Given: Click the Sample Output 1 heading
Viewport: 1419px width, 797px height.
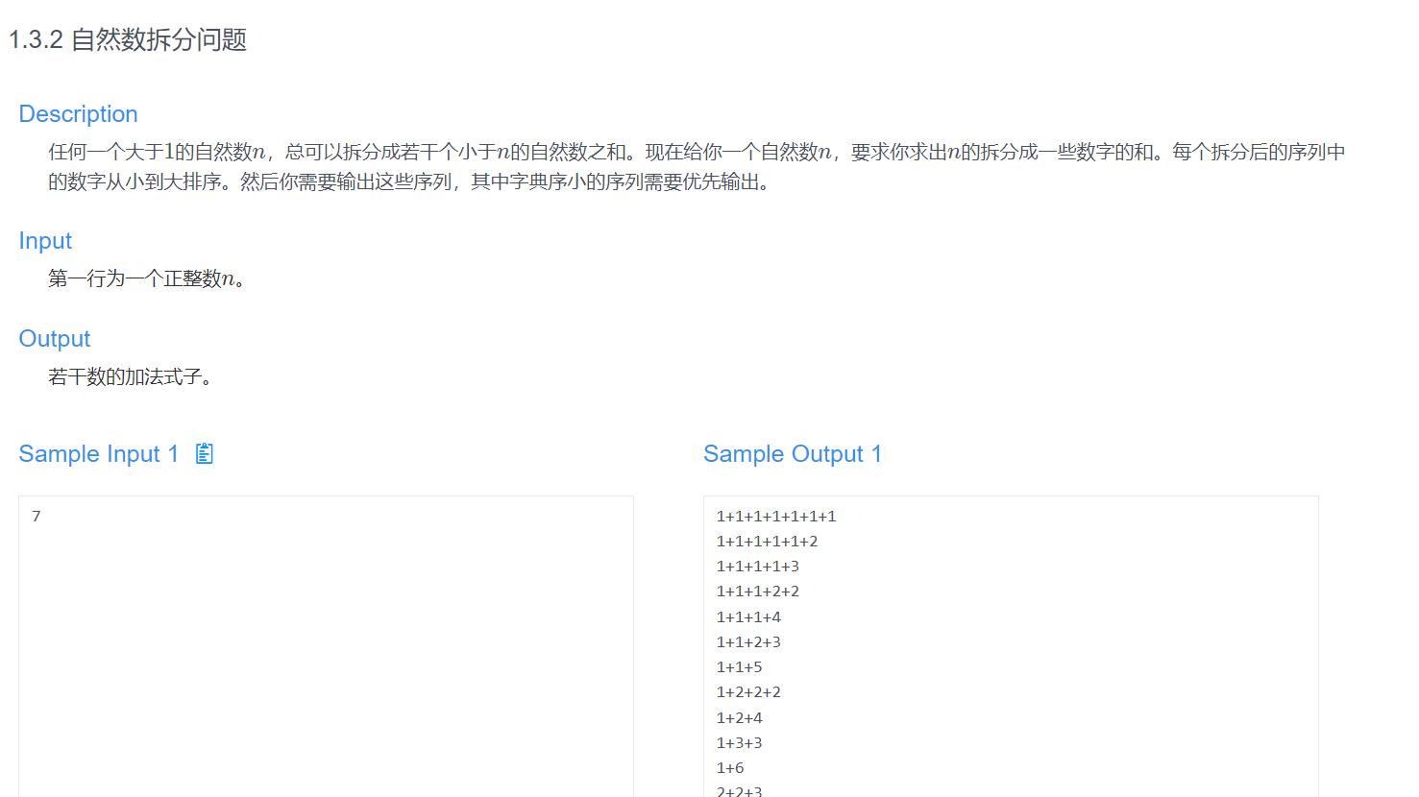Looking at the screenshot, I should 793,454.
